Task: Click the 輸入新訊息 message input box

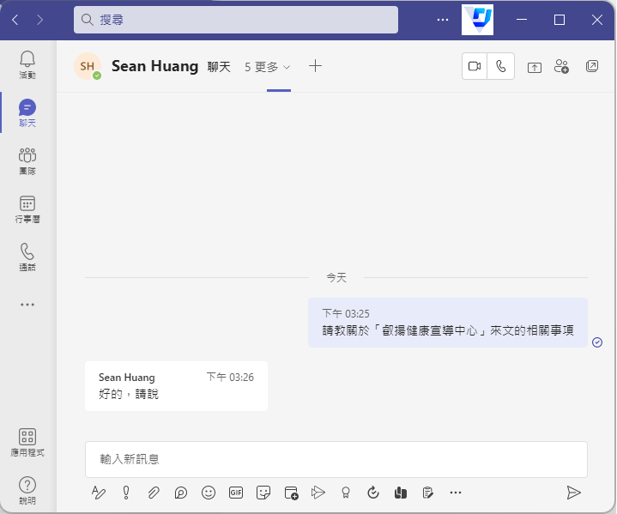Action: 336,459
